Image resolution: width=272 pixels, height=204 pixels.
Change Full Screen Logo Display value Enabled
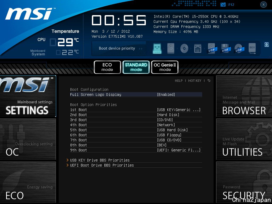point(166,95)
